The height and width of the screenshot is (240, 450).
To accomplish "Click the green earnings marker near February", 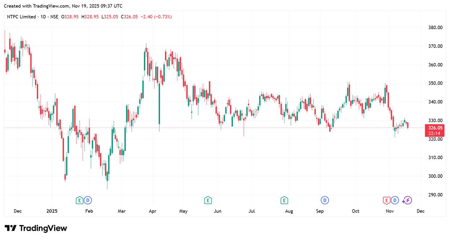I will tap(79, 200).
